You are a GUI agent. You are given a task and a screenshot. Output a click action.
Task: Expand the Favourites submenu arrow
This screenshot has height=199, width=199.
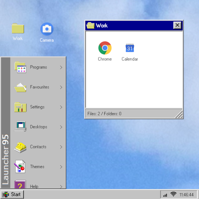(x=61, y=87)
